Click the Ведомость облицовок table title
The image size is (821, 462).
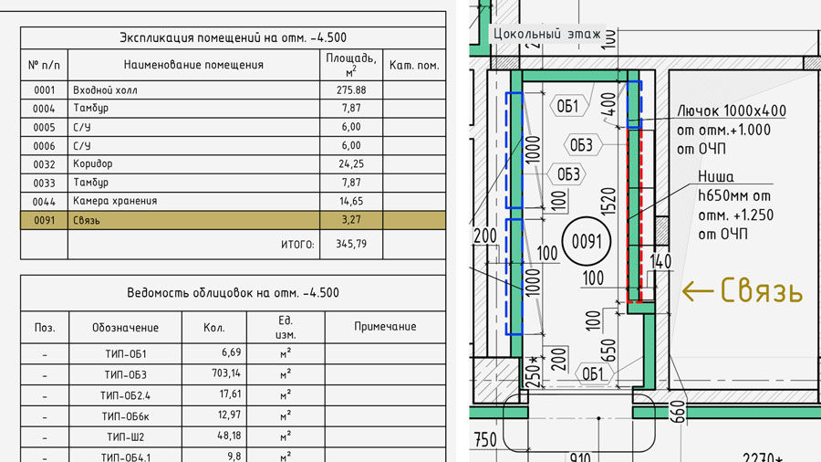(x=233, y=293)
